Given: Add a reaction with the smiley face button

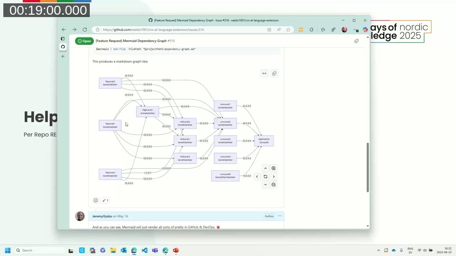Looking at the screenshot, I should tap(95, 200).
